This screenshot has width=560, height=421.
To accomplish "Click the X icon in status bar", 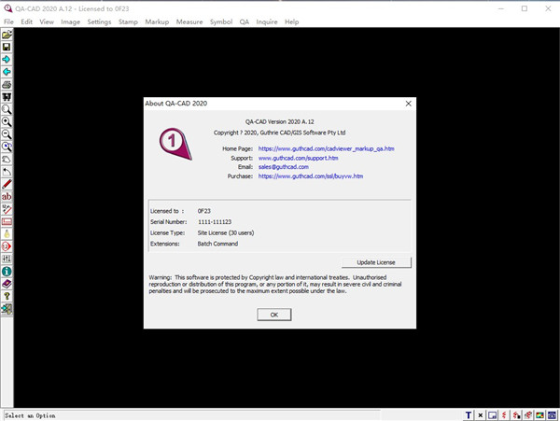I will [x=481, y=415].
